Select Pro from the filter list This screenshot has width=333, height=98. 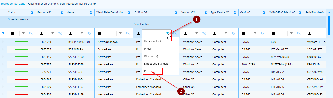pos(161,71)
